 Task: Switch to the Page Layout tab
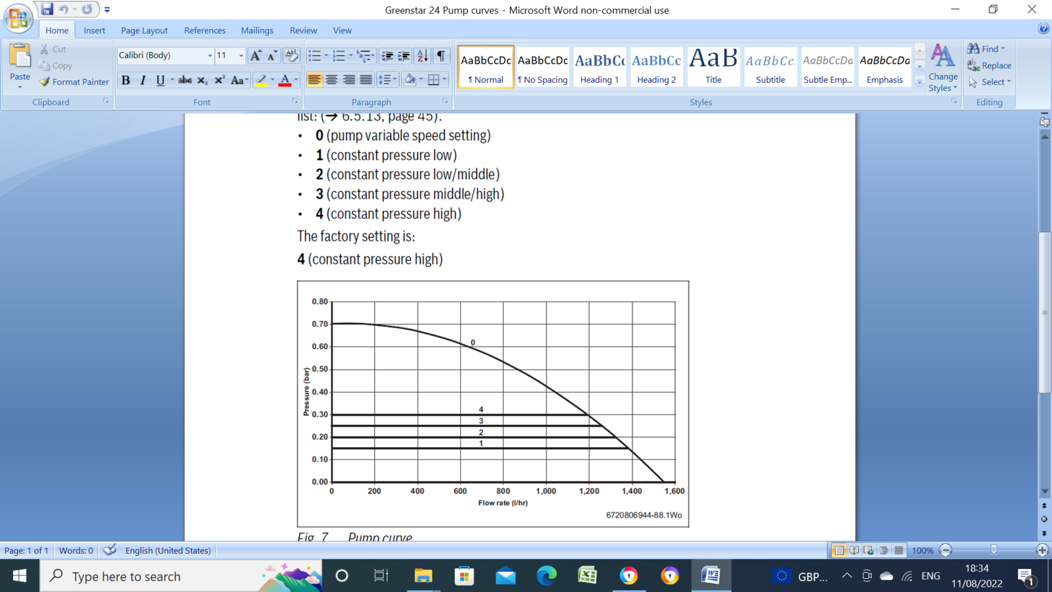(144, 30)
